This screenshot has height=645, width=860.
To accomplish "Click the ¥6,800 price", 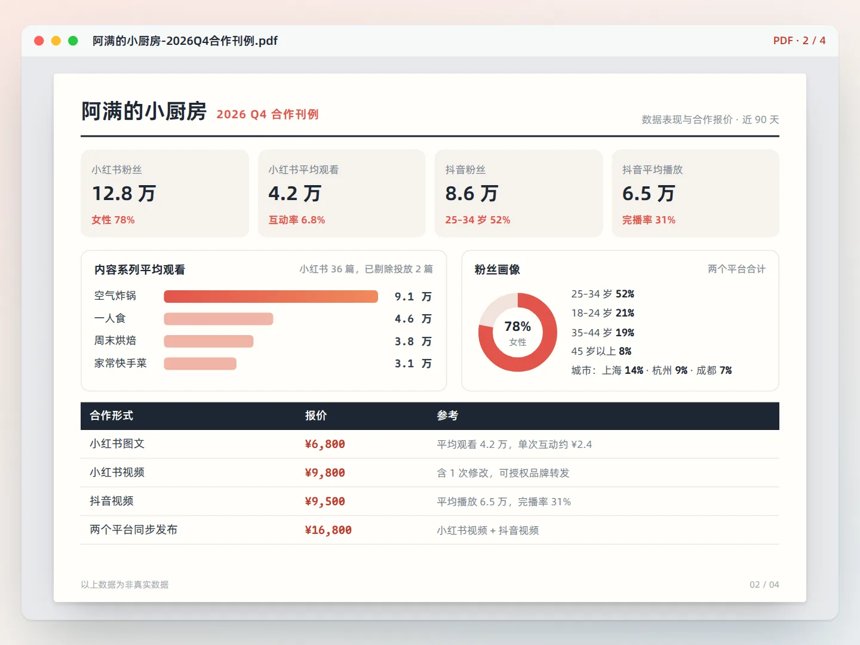I will click(x=325, y=444).
